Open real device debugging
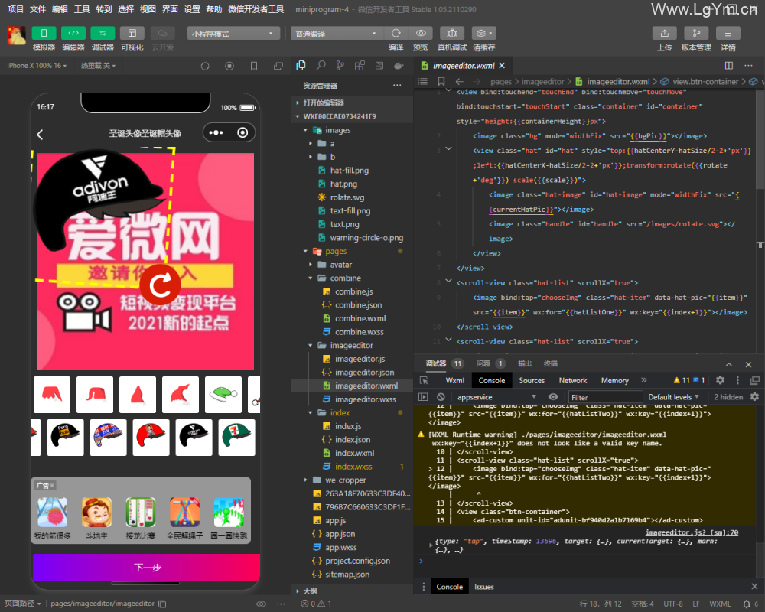765x612 pixels. pyautogui.click(x=452, y=33)
